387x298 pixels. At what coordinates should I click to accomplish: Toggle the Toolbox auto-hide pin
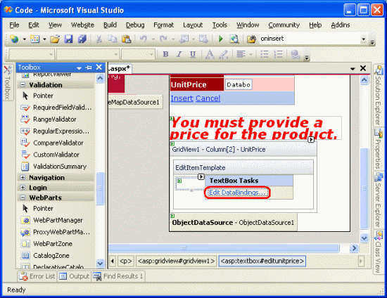(x=89, y=67)
